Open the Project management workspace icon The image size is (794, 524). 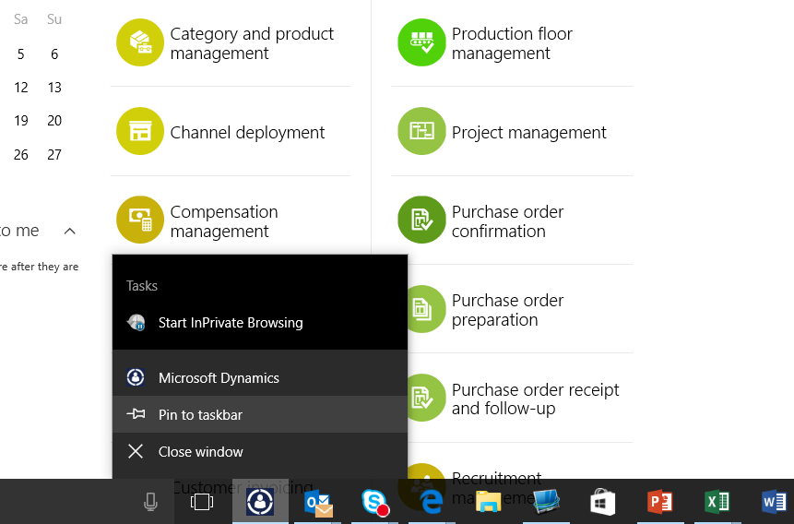click(421, 132)
